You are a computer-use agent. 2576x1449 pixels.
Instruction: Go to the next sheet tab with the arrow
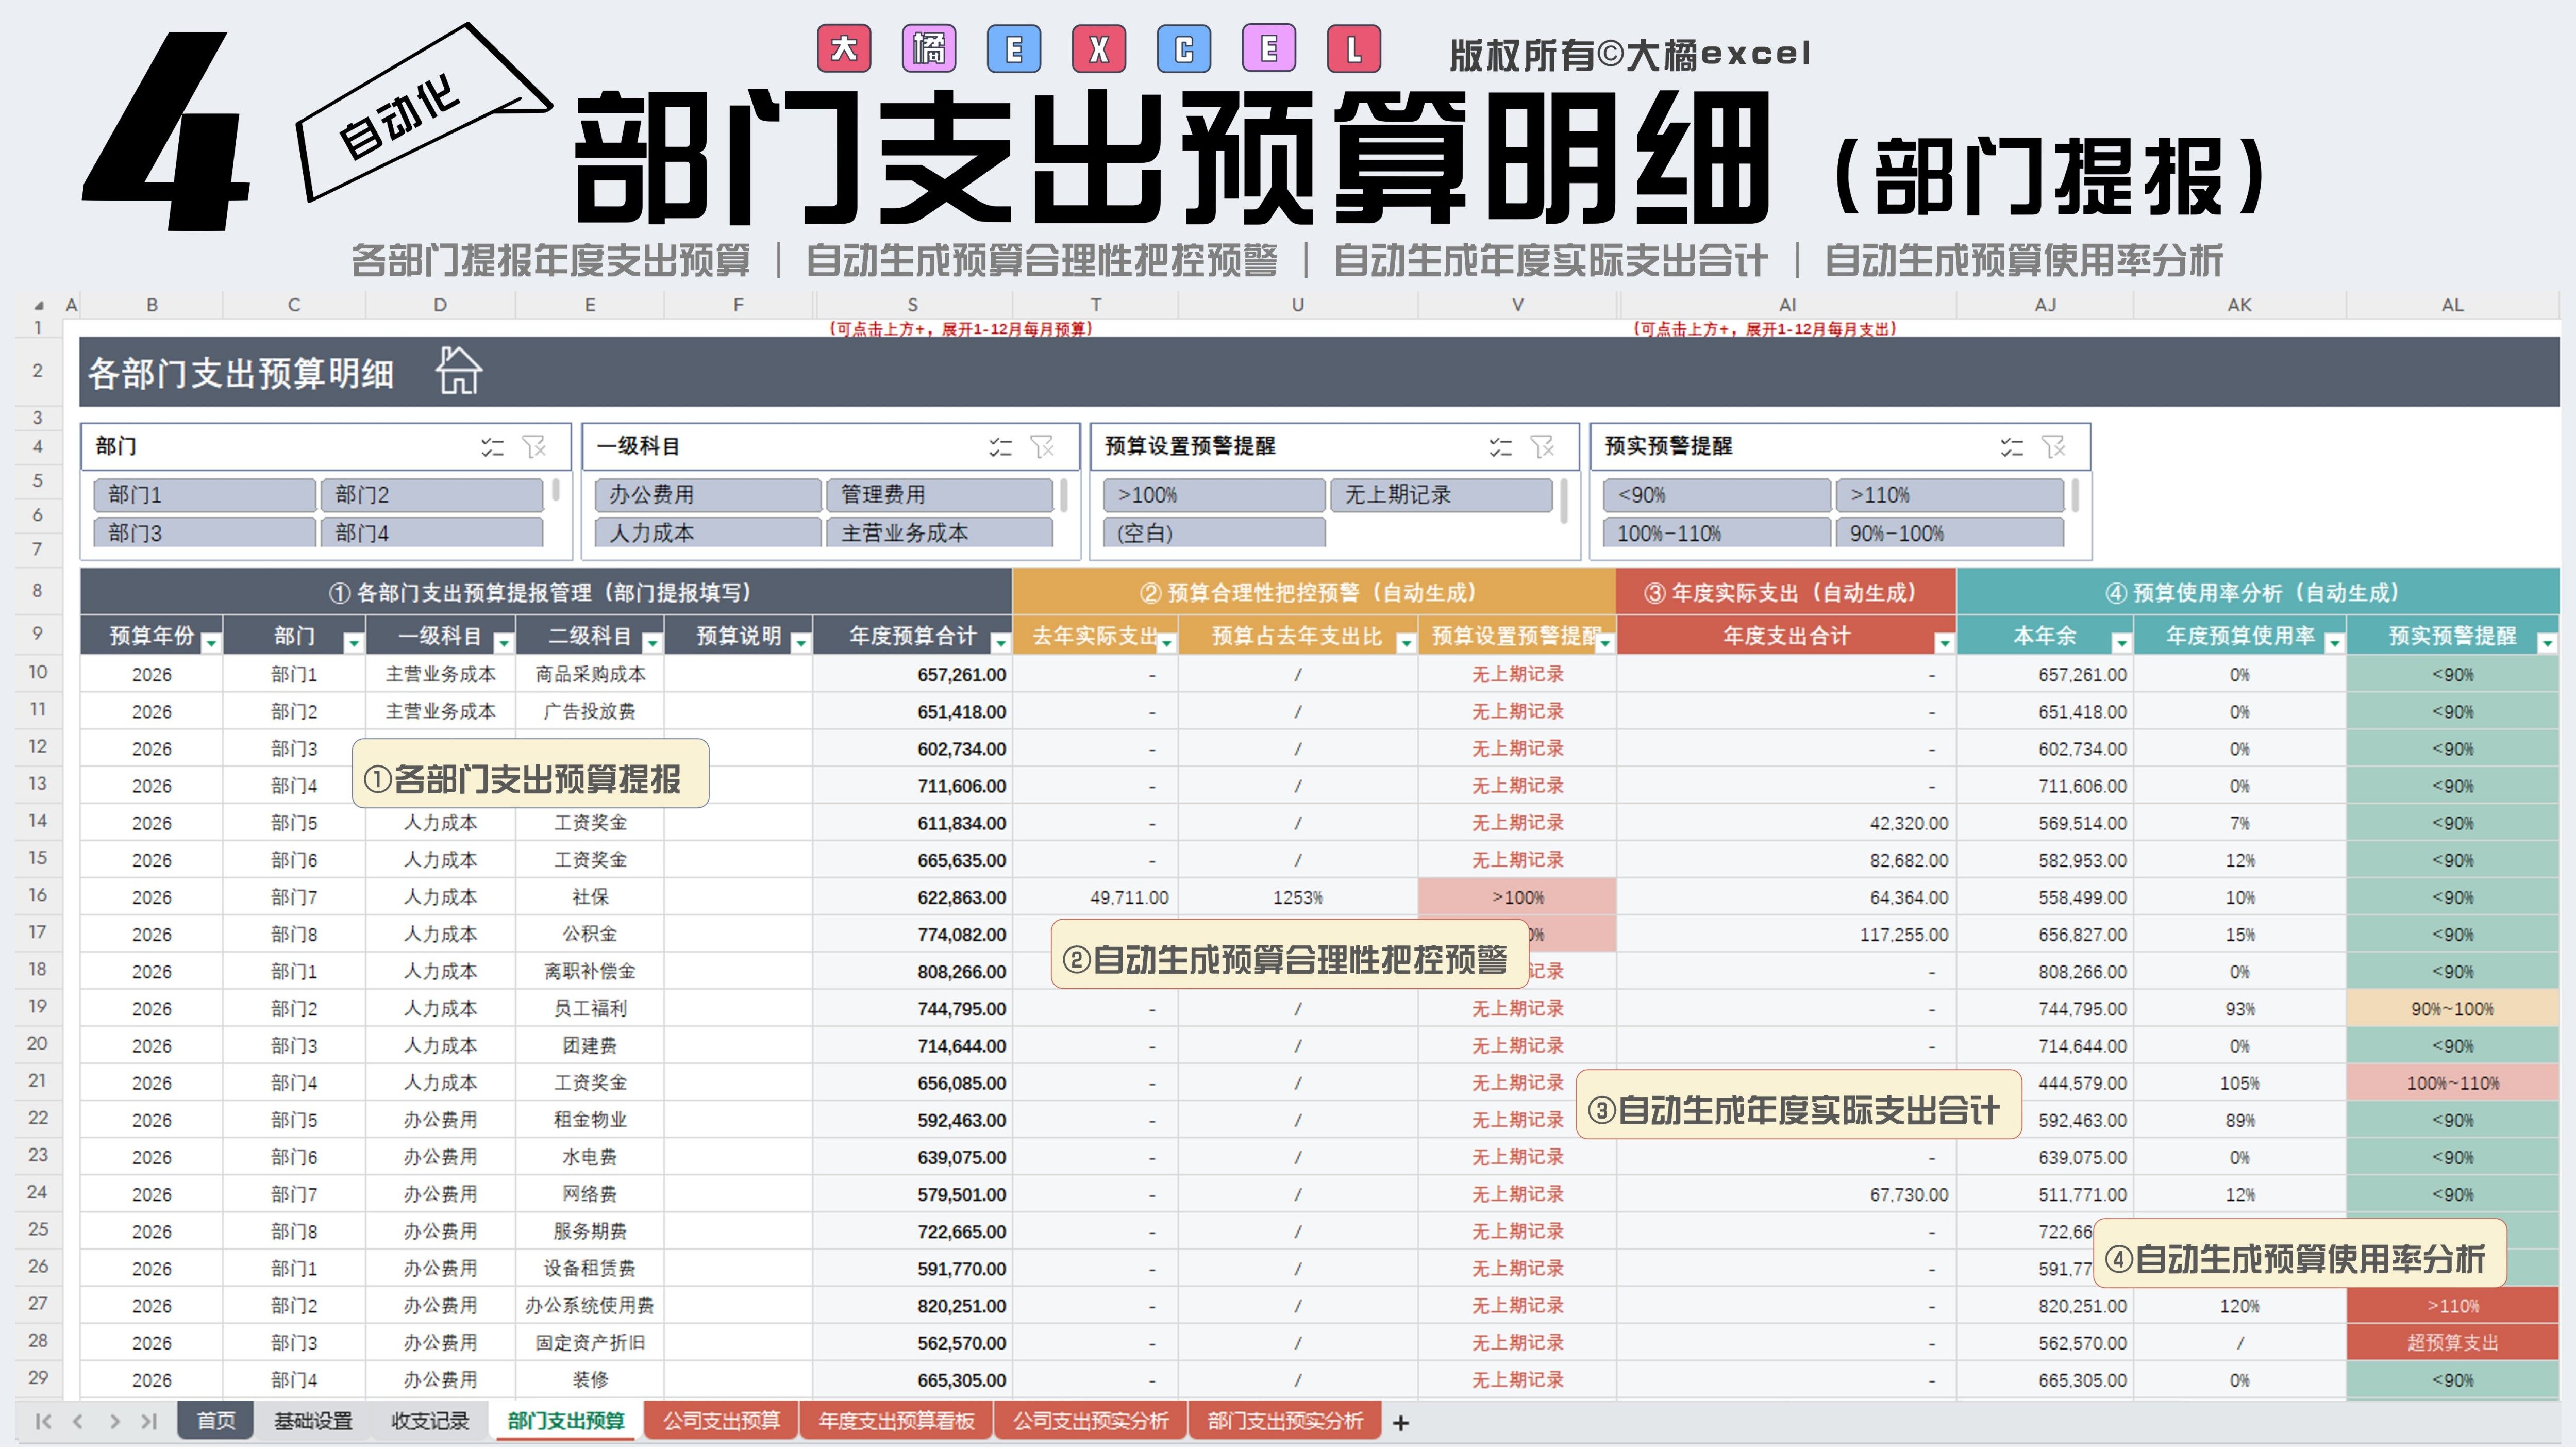tap(115, 1421)
